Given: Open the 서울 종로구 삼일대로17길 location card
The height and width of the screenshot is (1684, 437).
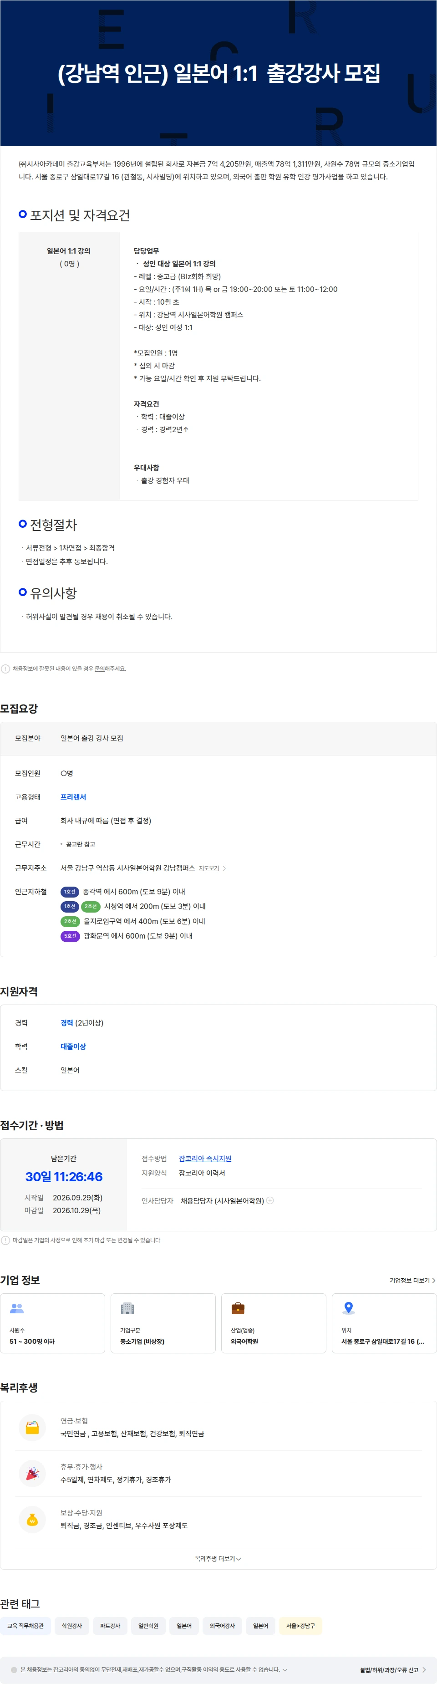Looking at the screenshot, I should pos(384,1323).
